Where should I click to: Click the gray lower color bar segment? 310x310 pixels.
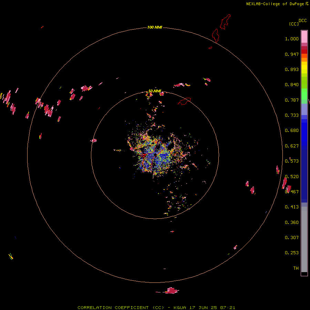click(304, 239)
